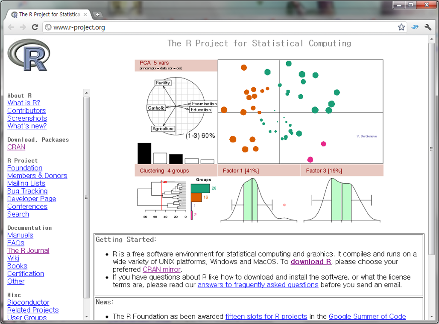Open the Search link in sidebar
Screen dimensions: 439x324
point(18,214)
